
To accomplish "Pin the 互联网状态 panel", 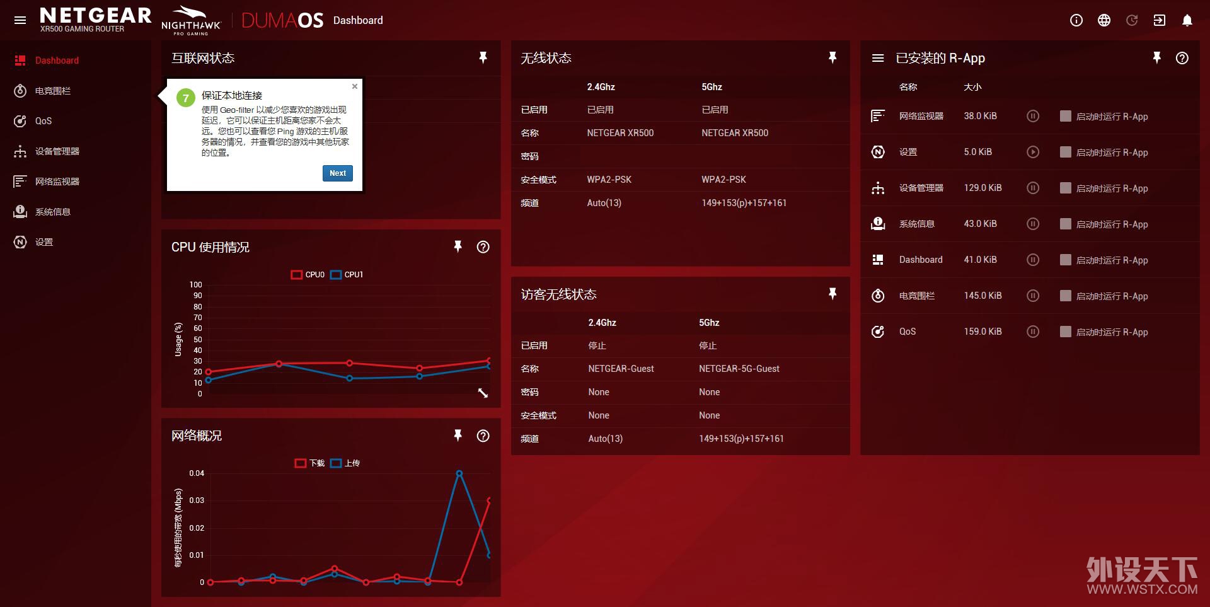I will tap(483, 58).
